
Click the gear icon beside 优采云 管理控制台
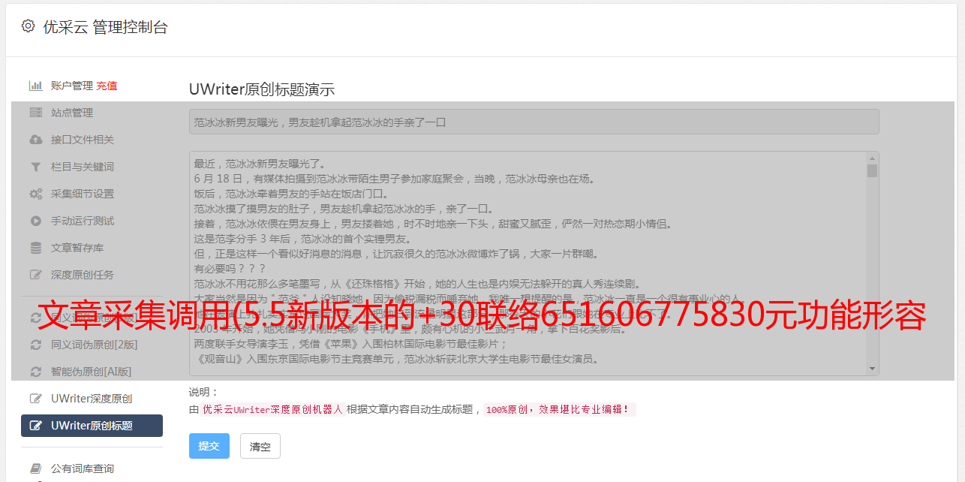(28, 26)
